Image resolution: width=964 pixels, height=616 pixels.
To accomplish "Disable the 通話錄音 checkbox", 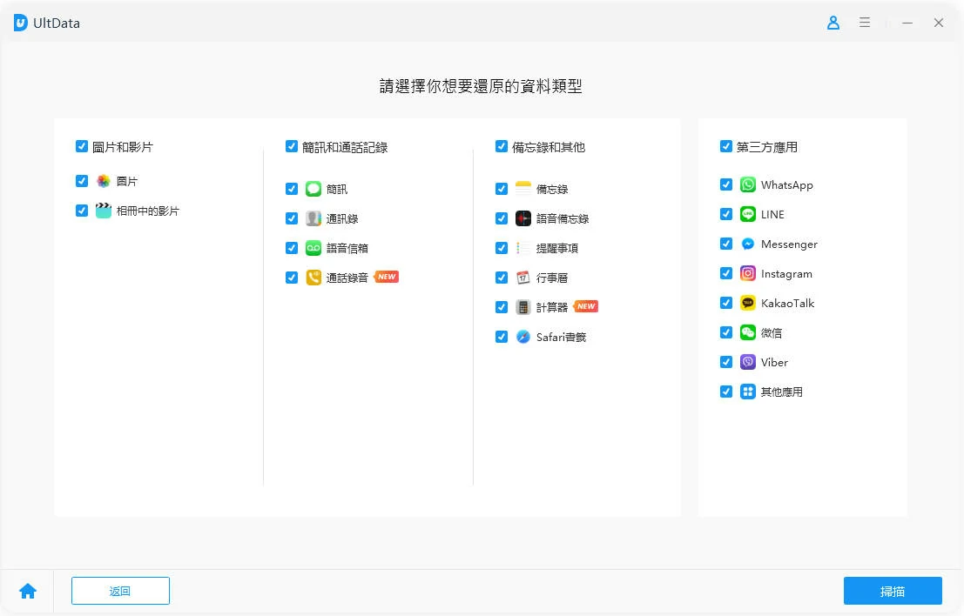I will click(292, 278).
